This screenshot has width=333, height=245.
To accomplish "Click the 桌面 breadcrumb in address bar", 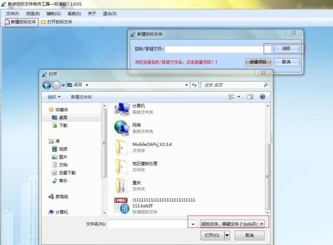I will [x=78, y=85].
